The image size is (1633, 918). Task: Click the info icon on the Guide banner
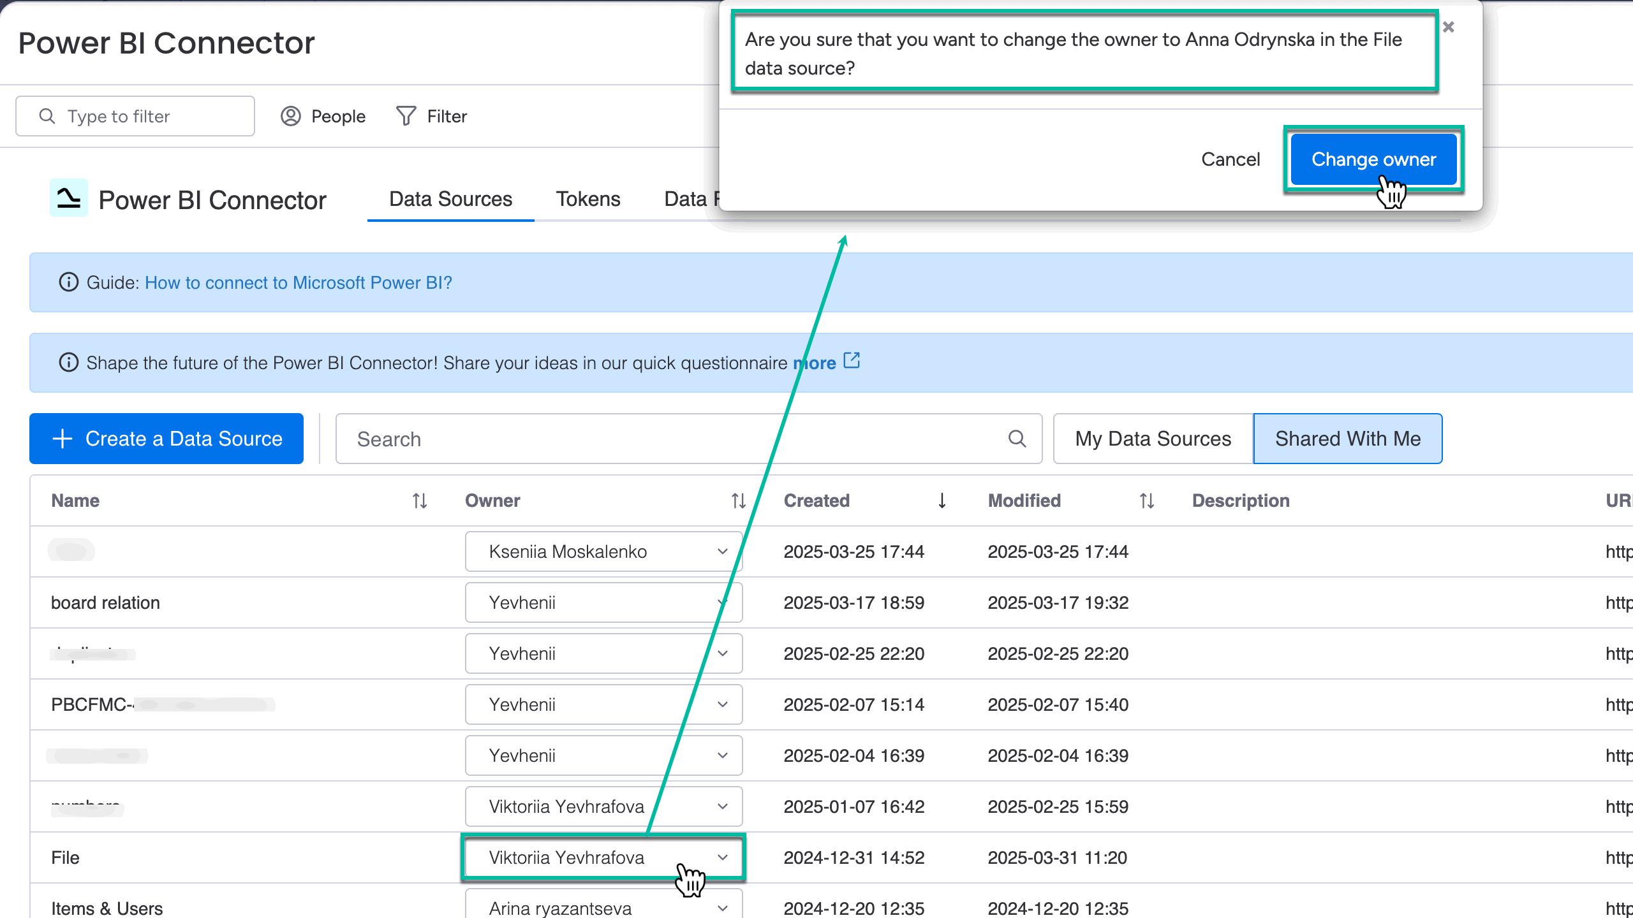[68, 282]
